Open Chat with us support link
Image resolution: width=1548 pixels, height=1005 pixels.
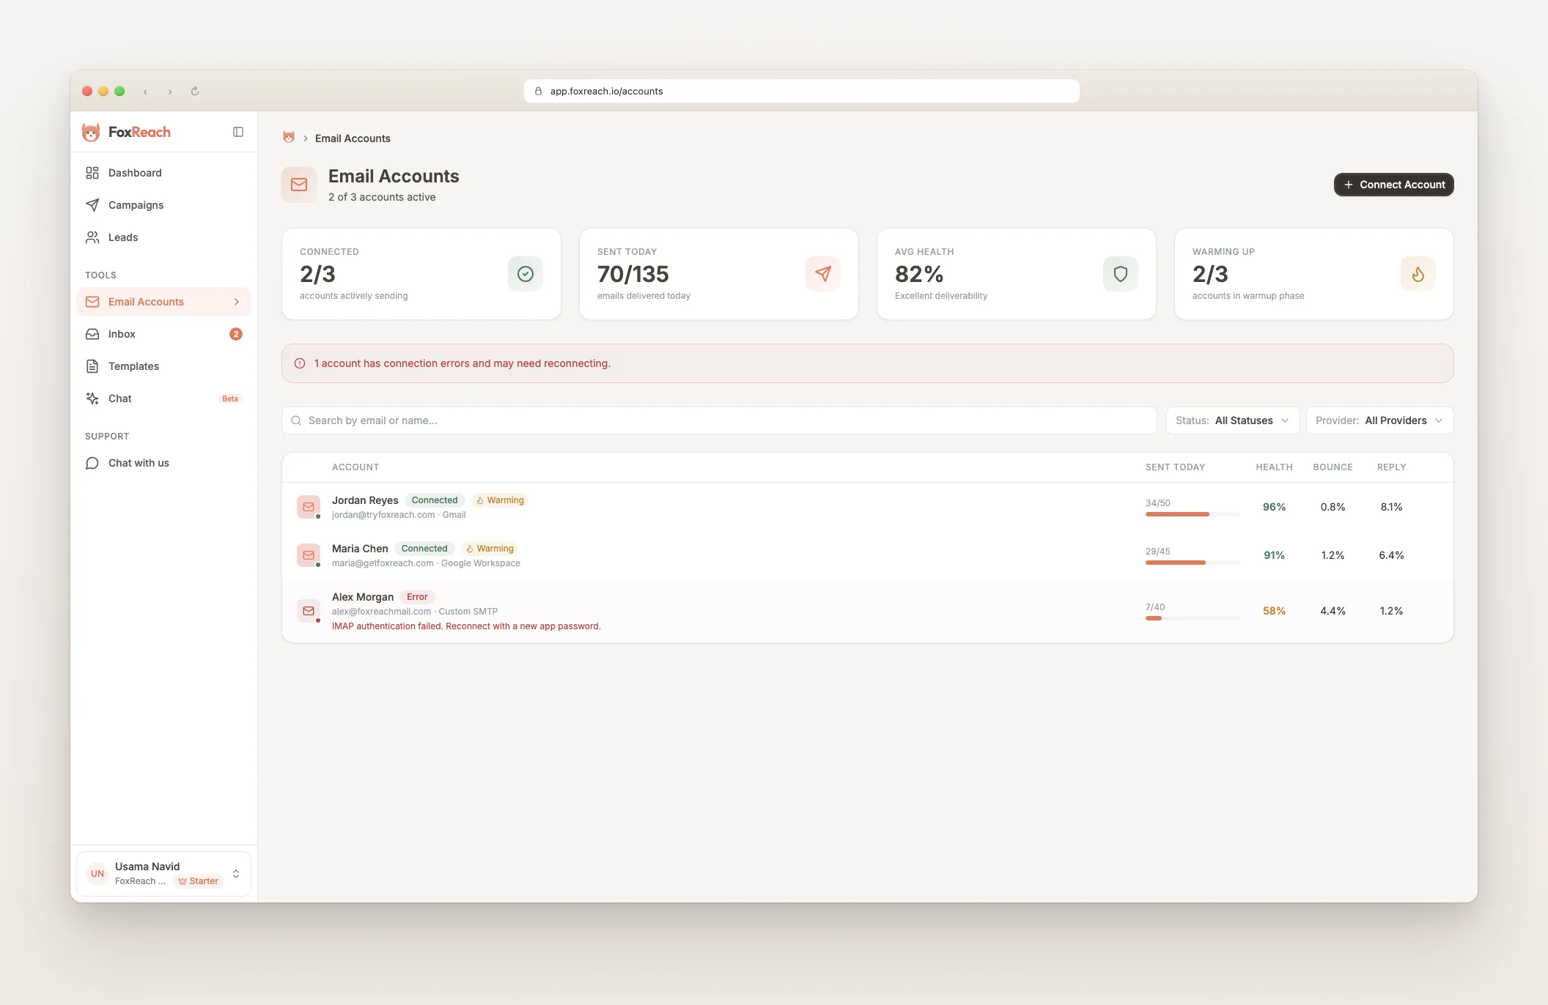coord(139,463)
